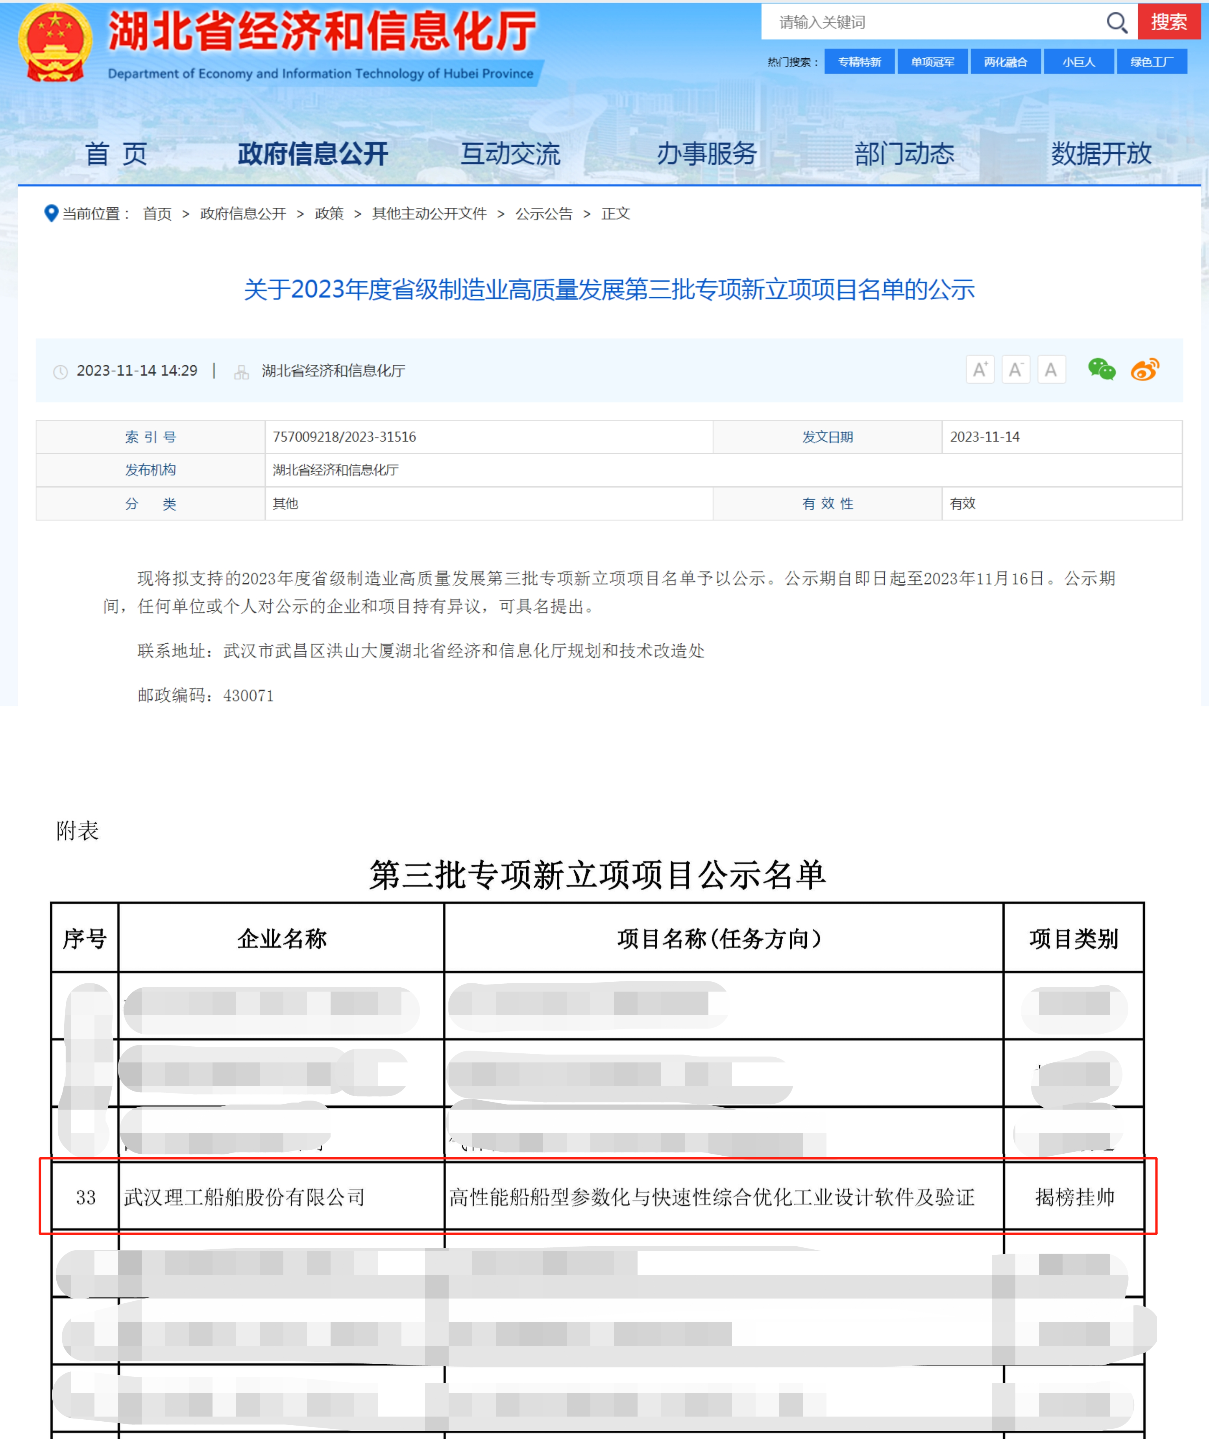Decrease font size with A- icon
The height and width of the screenshot is (1439, 1209).
point(1015,370)
